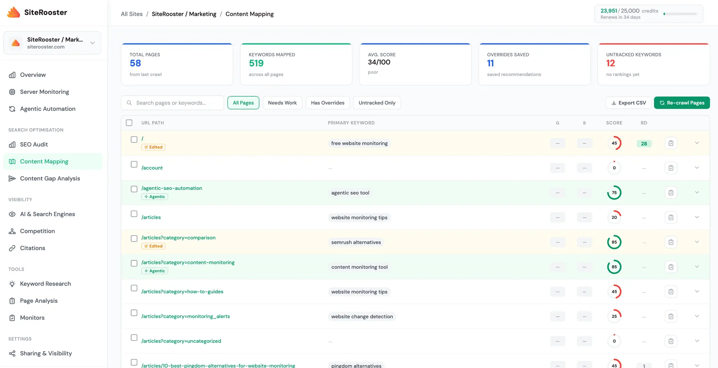This screenshot has width=718, height=368.
Task: Click the score 75 ring for /agentic-seo-automation
Action: [x=614, y=193]
